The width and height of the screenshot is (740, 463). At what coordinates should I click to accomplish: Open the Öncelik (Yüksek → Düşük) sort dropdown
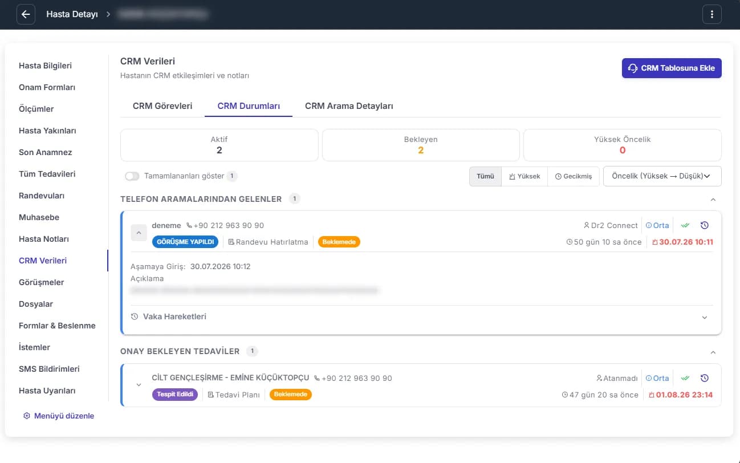[662, 176]
